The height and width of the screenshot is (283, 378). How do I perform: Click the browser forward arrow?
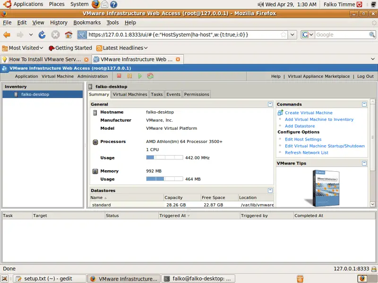(x=20, y=35)
